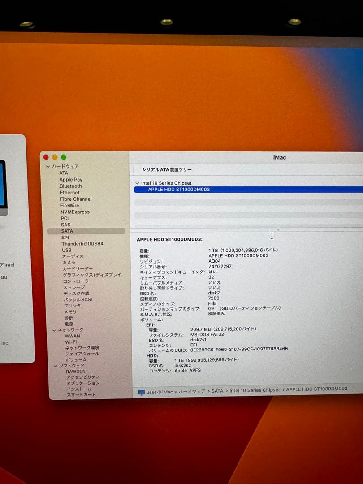
Task: Select SAS in sidebar
Action: point(65,225)
